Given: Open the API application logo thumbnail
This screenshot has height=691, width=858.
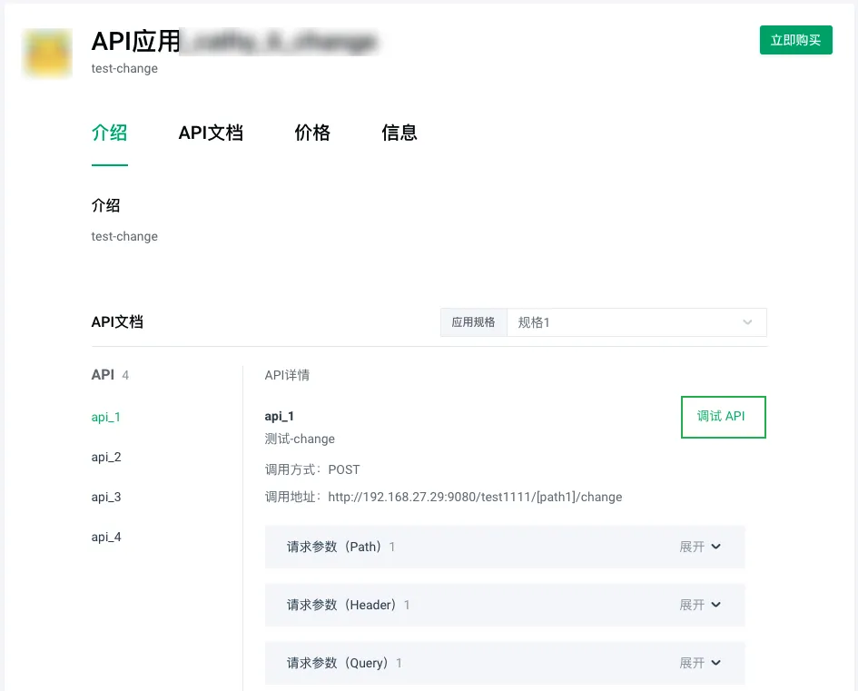Looking at the screenshot, I should click(47, 53).
